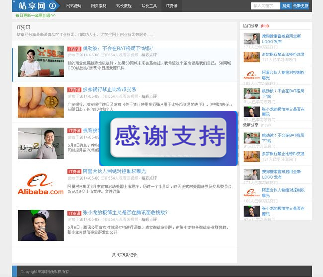Image resolution: width=323 pixels, height=277 pixels.
Task: Open article 多家银行禁止比特币交易 title
Action: 110,90
